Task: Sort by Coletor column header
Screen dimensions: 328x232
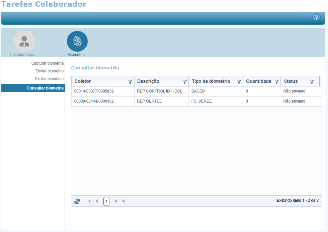Action: pos(83,81)
